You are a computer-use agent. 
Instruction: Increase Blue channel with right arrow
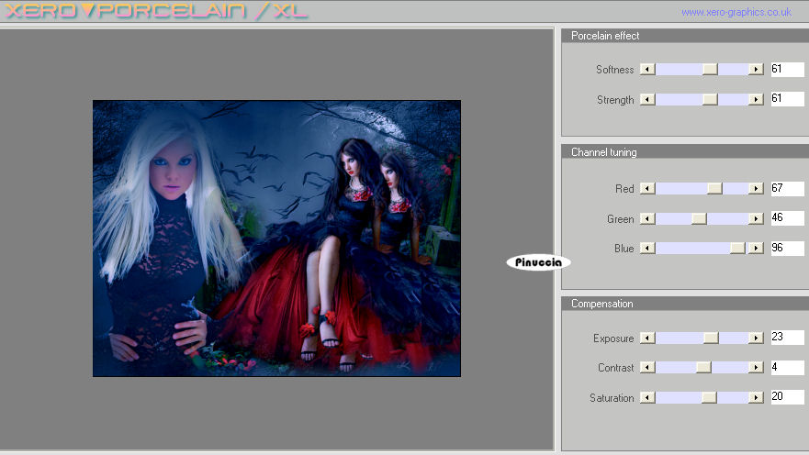point(756,249)
